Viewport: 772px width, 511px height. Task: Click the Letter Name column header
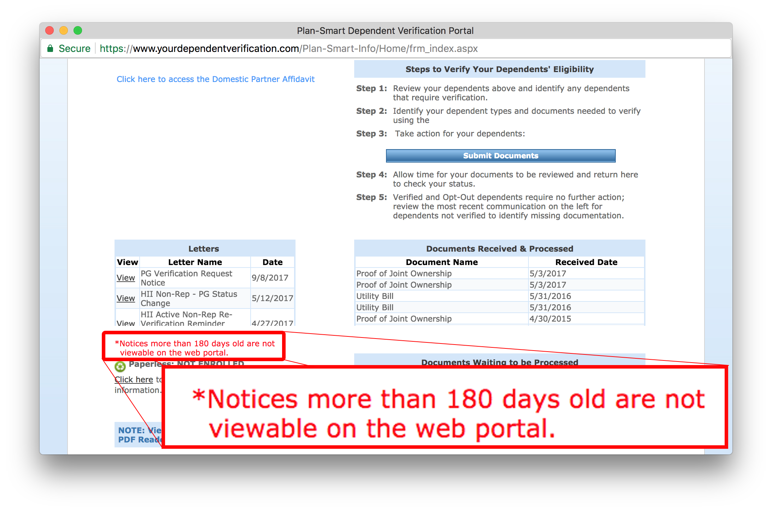(x=195, y=262)
